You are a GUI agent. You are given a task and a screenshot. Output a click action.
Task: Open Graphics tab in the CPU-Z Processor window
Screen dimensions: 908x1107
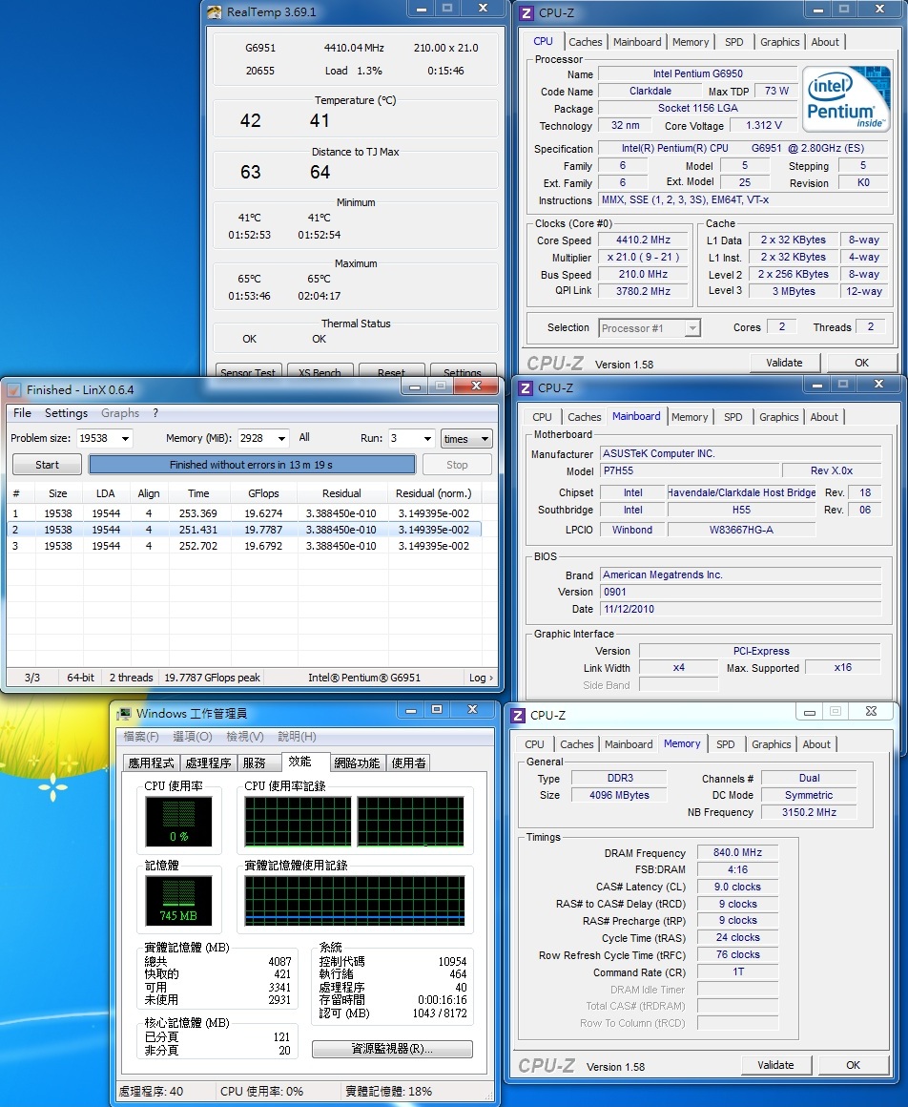[x=779, y=42]
